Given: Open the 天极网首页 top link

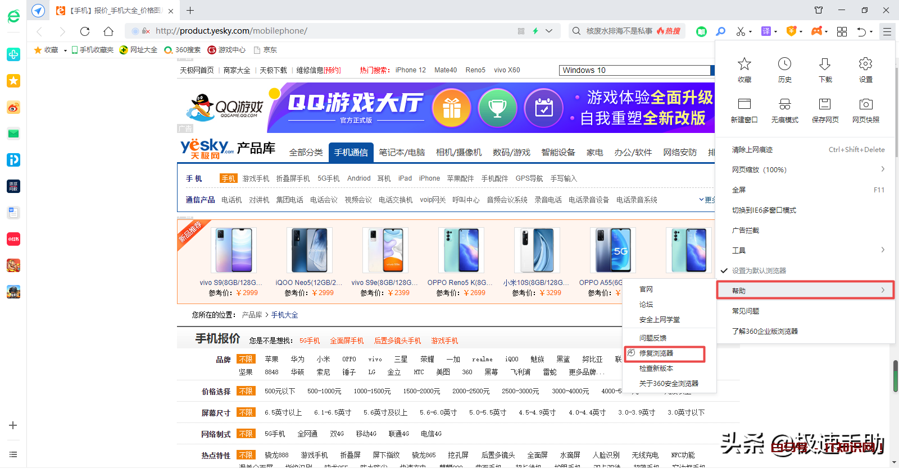Looking at the screenshot, I should [x=197, y=70].
